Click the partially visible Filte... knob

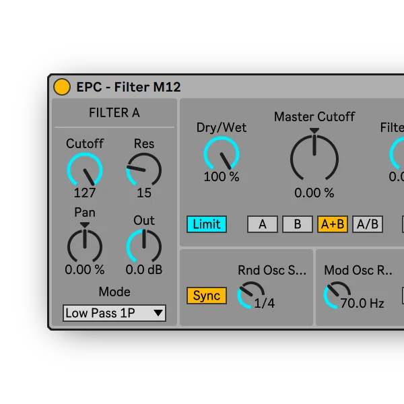[x=397, y=154]
